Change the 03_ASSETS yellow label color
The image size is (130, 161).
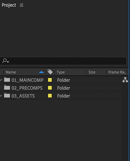50,96
